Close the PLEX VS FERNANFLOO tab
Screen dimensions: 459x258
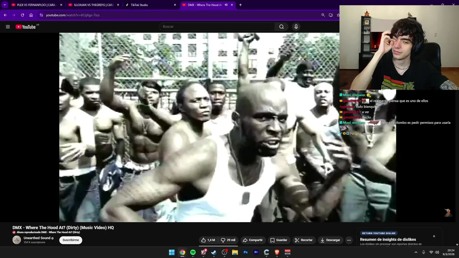pos(61,5)
